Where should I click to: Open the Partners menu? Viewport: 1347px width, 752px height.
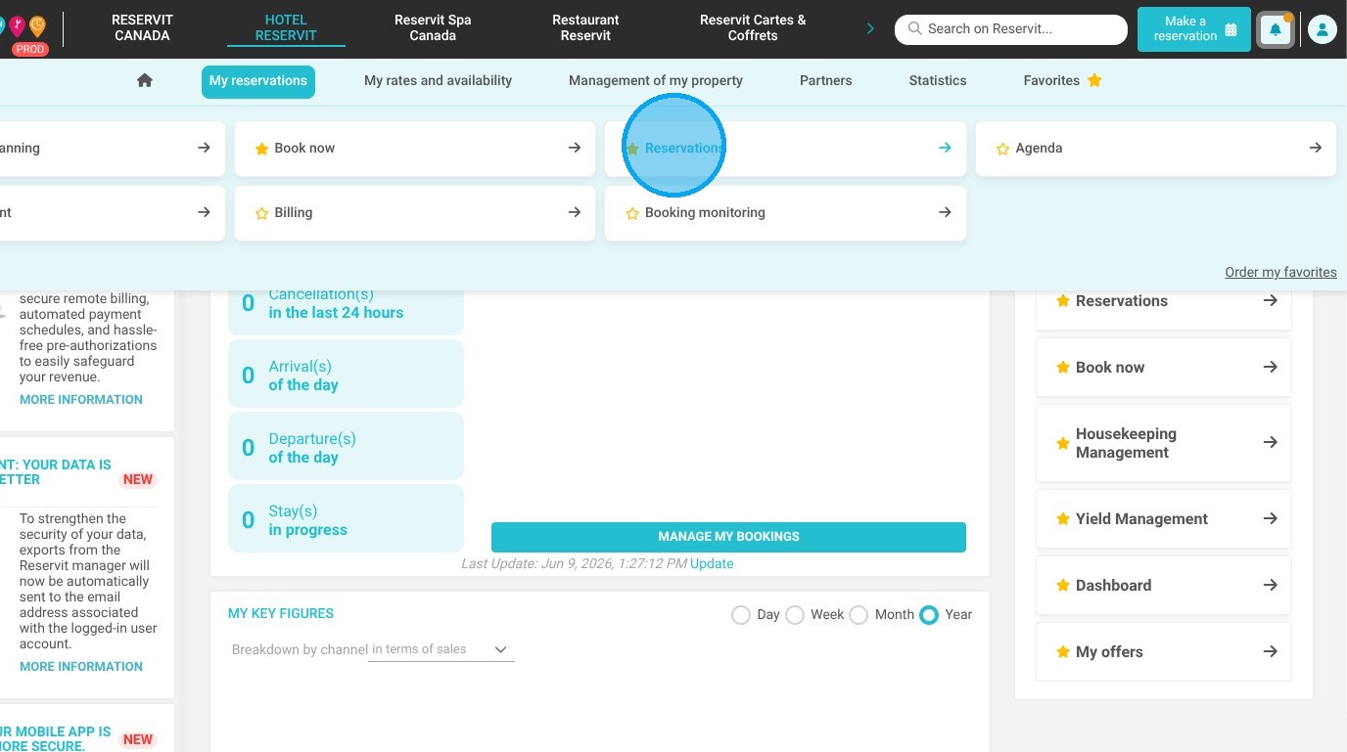(826, 81)
